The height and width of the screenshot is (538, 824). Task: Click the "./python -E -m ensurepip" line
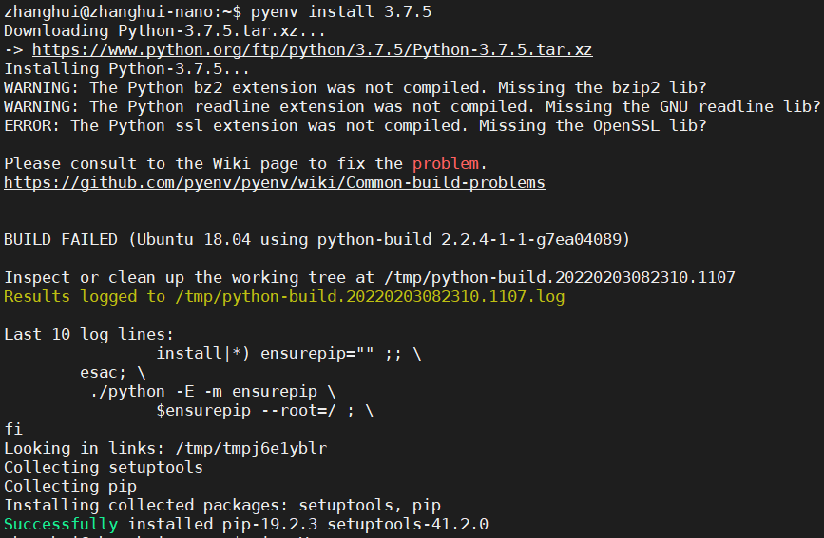click(x=213, y=391)
